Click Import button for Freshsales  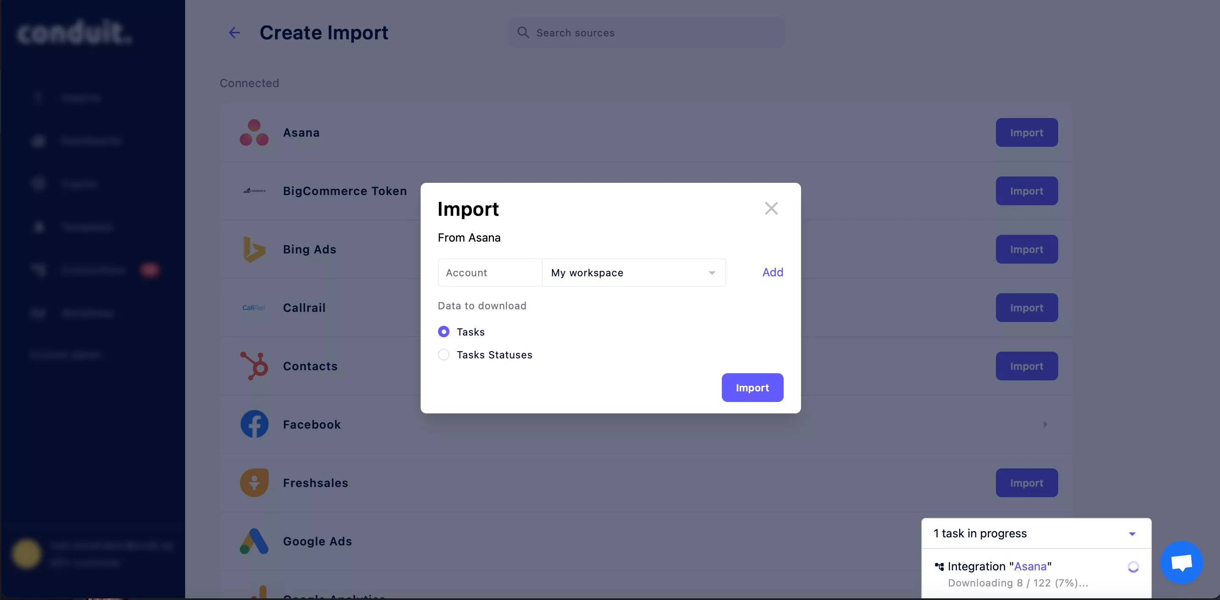click(1026, 483)
